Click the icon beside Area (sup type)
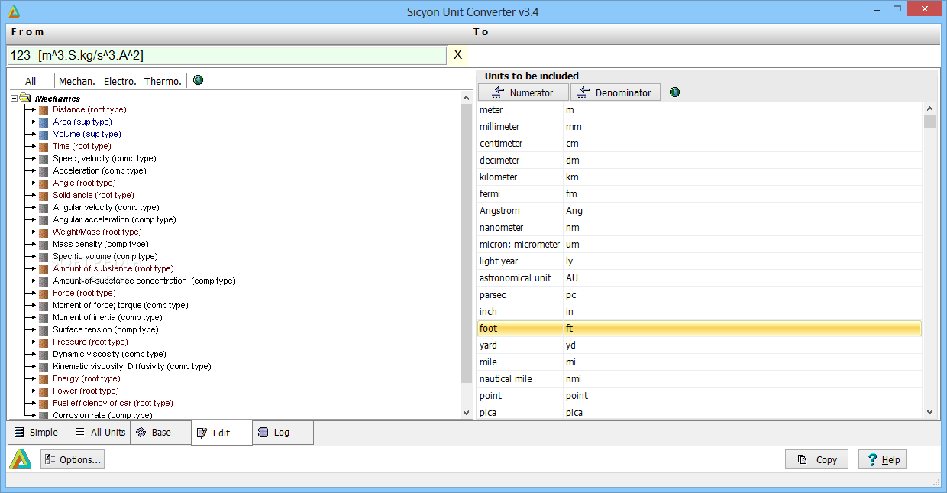The image size is (947, 493). (x=44, y=122)
